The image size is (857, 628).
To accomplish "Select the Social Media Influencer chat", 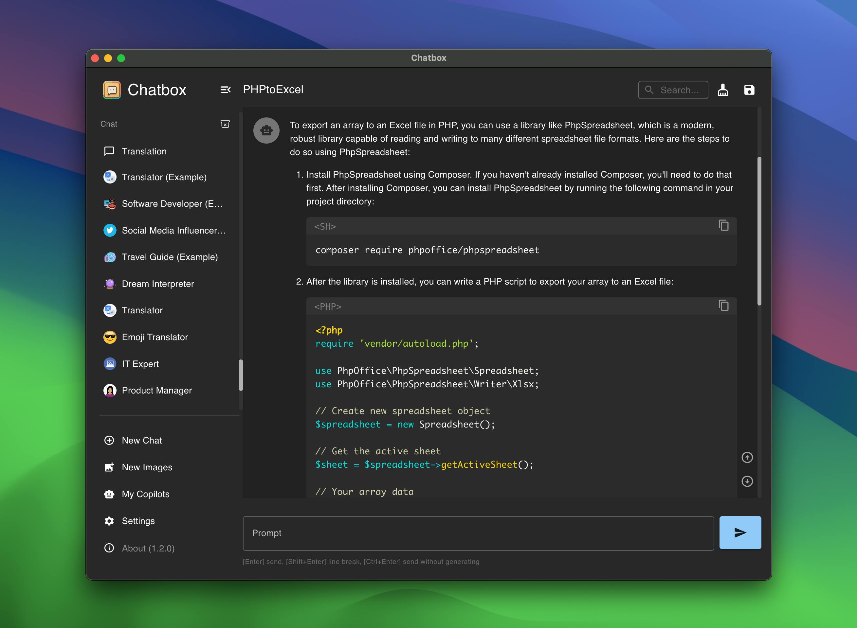I will click(167, 230).
